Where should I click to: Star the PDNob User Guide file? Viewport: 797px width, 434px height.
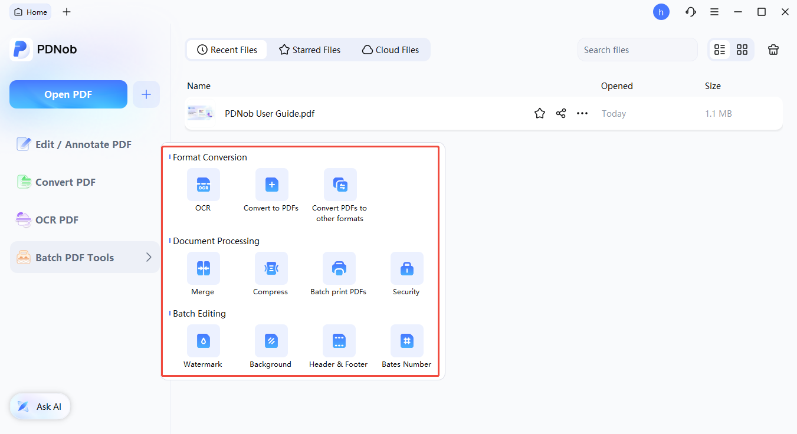[539, 114]
